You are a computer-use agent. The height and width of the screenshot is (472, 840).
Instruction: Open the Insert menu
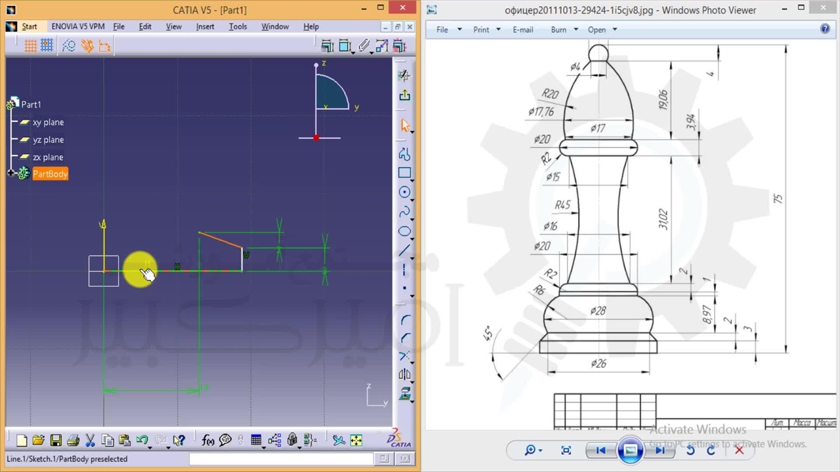(205, 26)
